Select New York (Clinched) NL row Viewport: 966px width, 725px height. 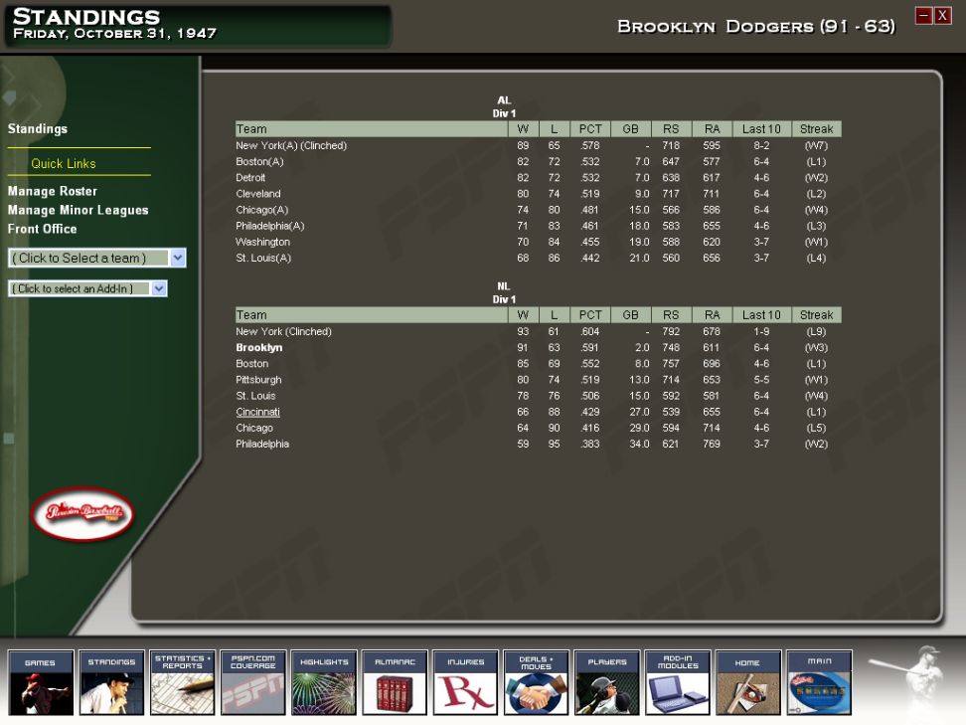[538, 332]
